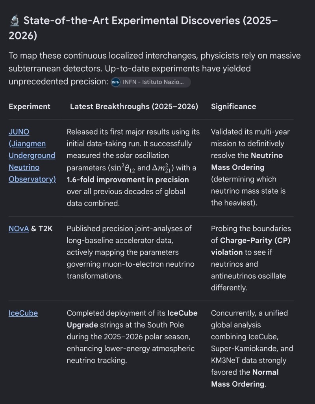This screenshot has width=315, height=404.
Task: Follow the NOvA hyperlink
Action: coord(19,228)
